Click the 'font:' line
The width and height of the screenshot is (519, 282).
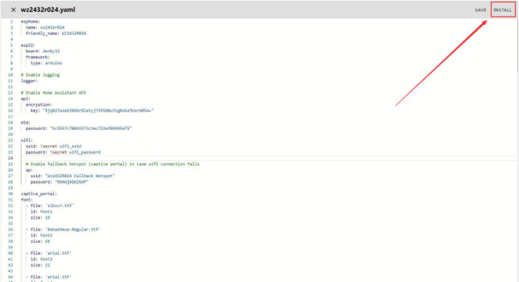pyautogui.click(x=27, y=200)
